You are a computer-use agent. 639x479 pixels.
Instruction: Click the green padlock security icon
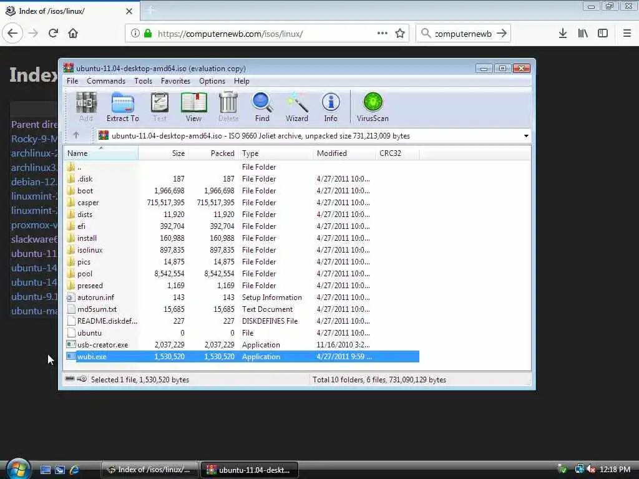pos(148,34)
